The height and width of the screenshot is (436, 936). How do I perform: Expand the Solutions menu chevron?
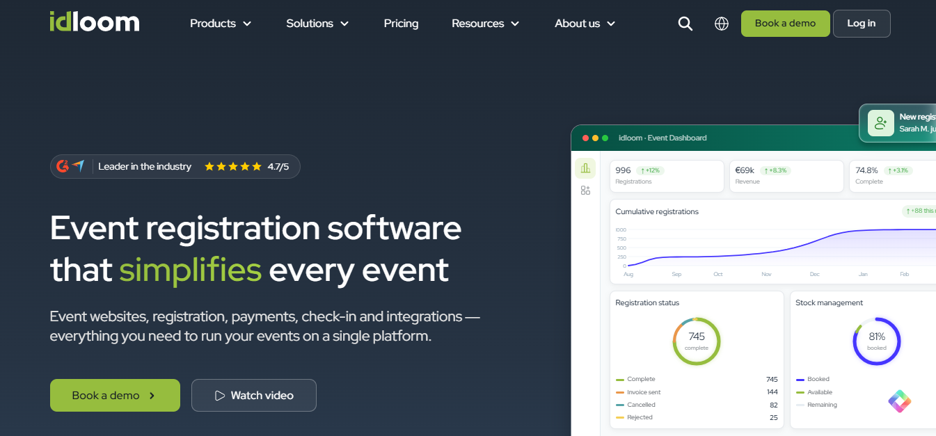click(344, 24)
